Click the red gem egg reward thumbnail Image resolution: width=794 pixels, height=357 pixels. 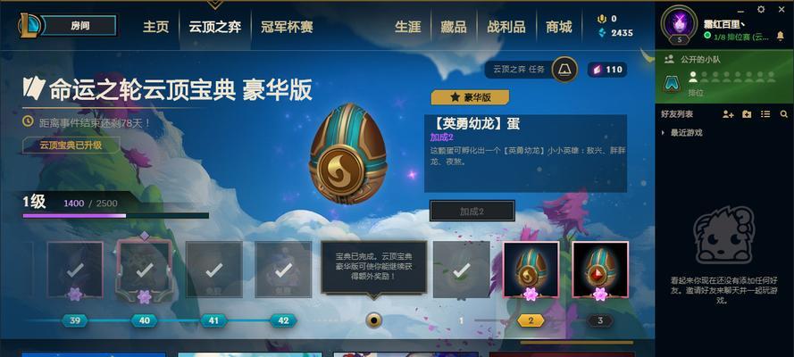(600, 270)
